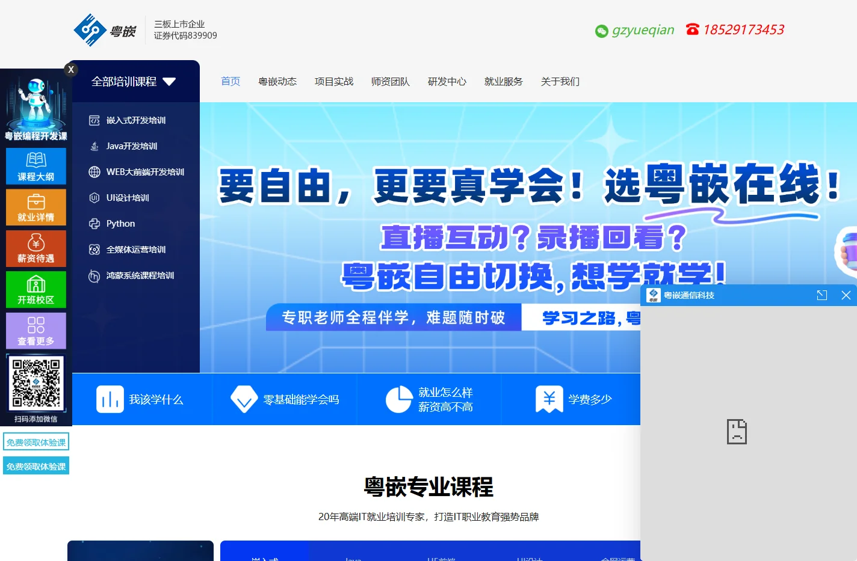Image resolution: width=857 pixels, height=561 pixels.
Task: Select Java开发培训 course link
Action: (x=132, y=146)
